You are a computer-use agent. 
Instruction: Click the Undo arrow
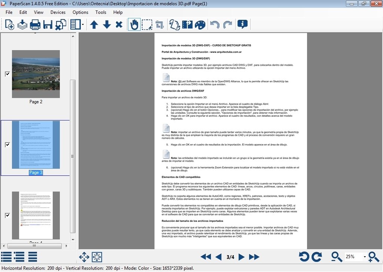(x=215, y=25)
